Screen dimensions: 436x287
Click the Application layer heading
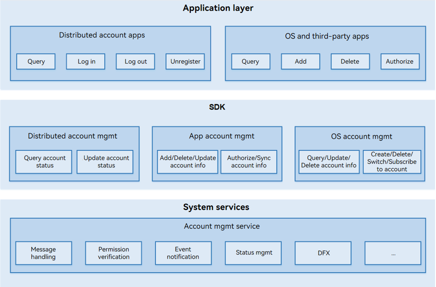(218, 8)
